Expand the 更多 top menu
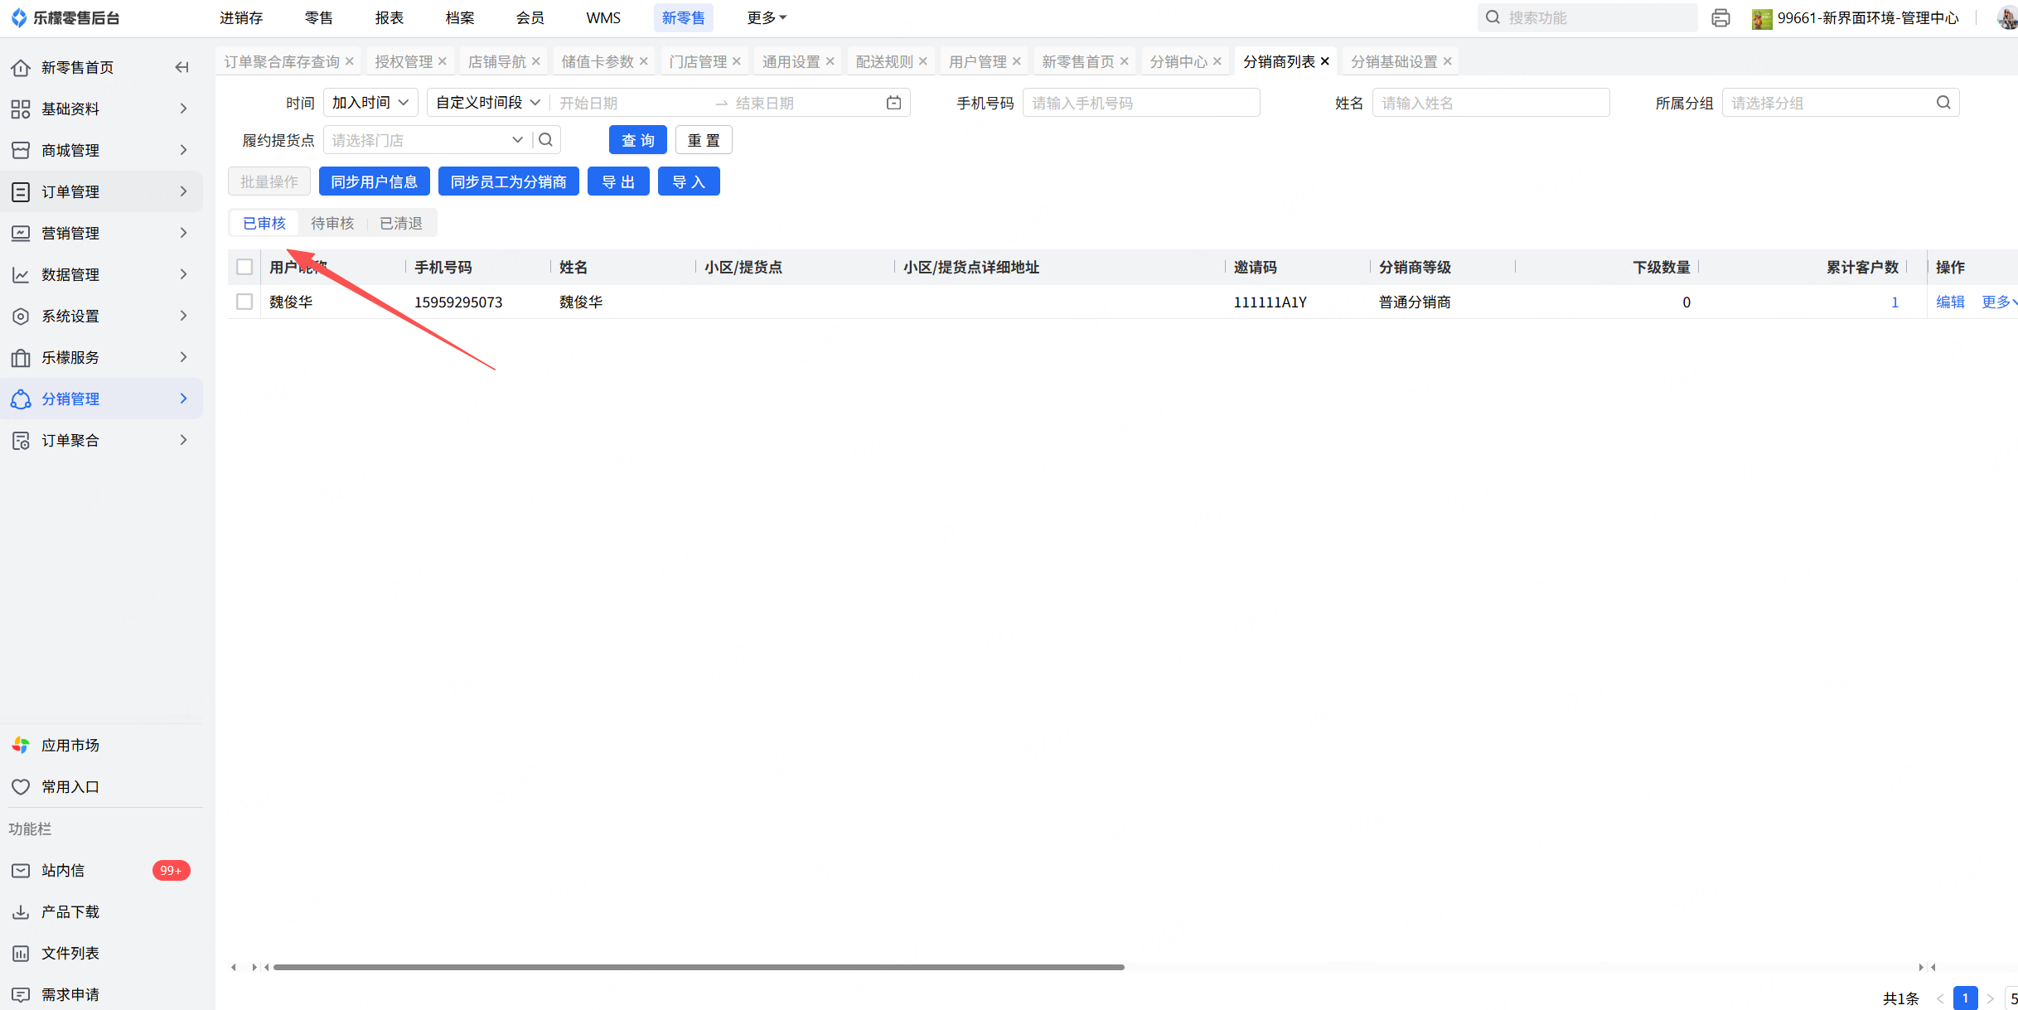 (766, 17)
